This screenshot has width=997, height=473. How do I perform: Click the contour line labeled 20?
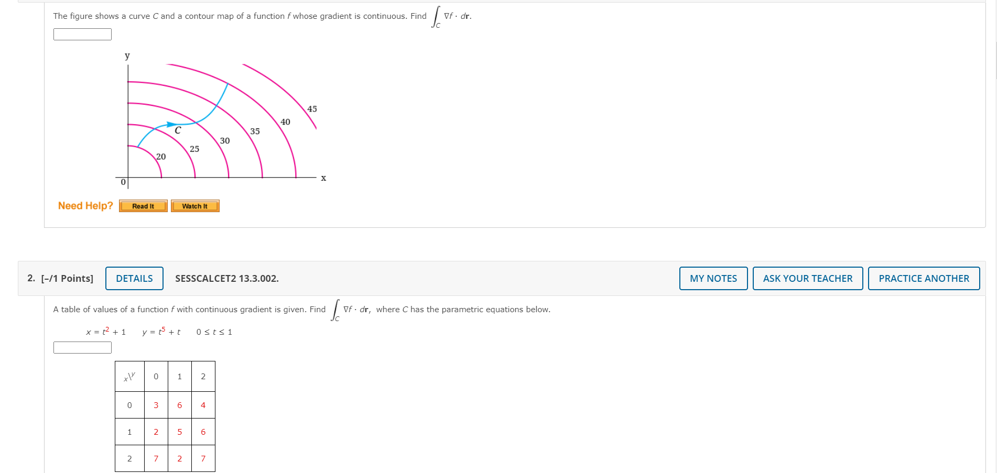pos(161,156)
